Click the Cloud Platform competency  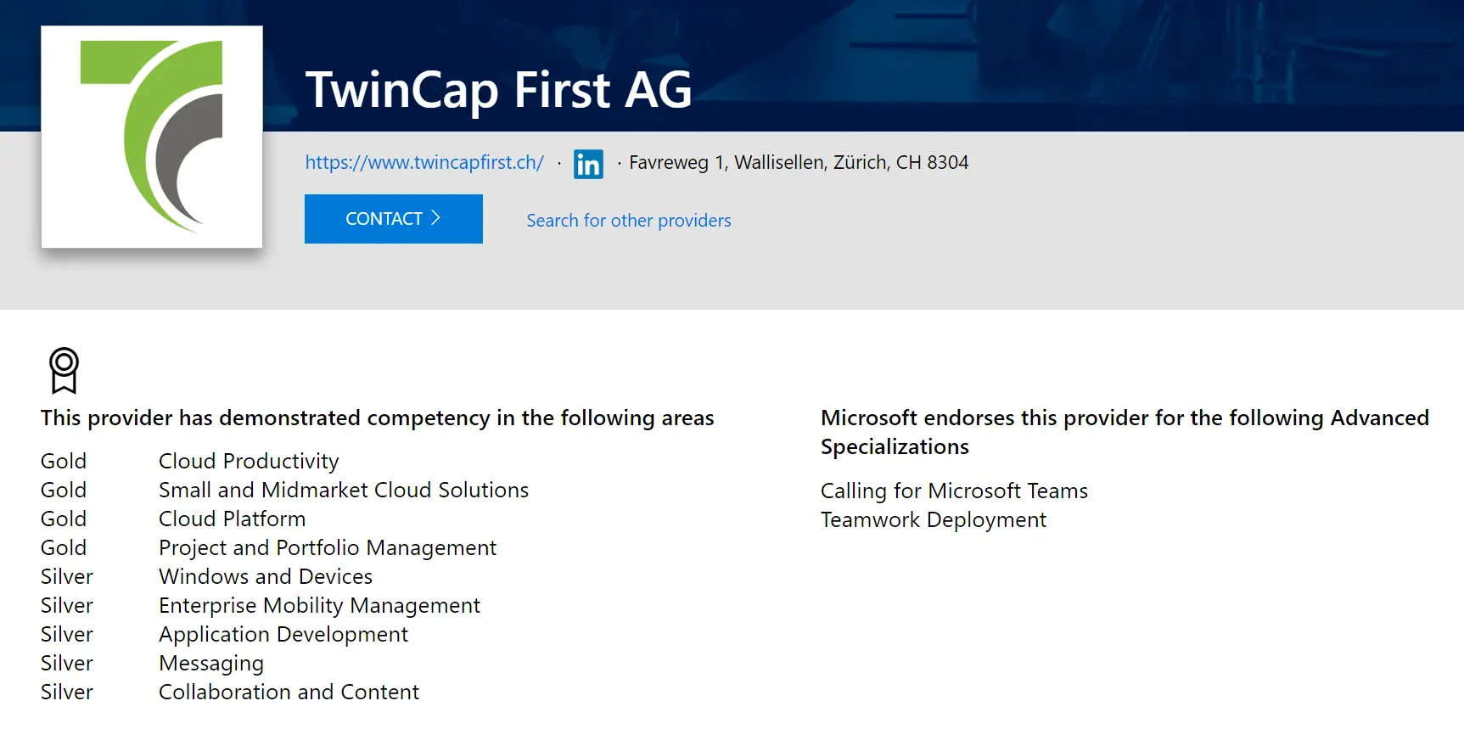[x=233, y=519]
